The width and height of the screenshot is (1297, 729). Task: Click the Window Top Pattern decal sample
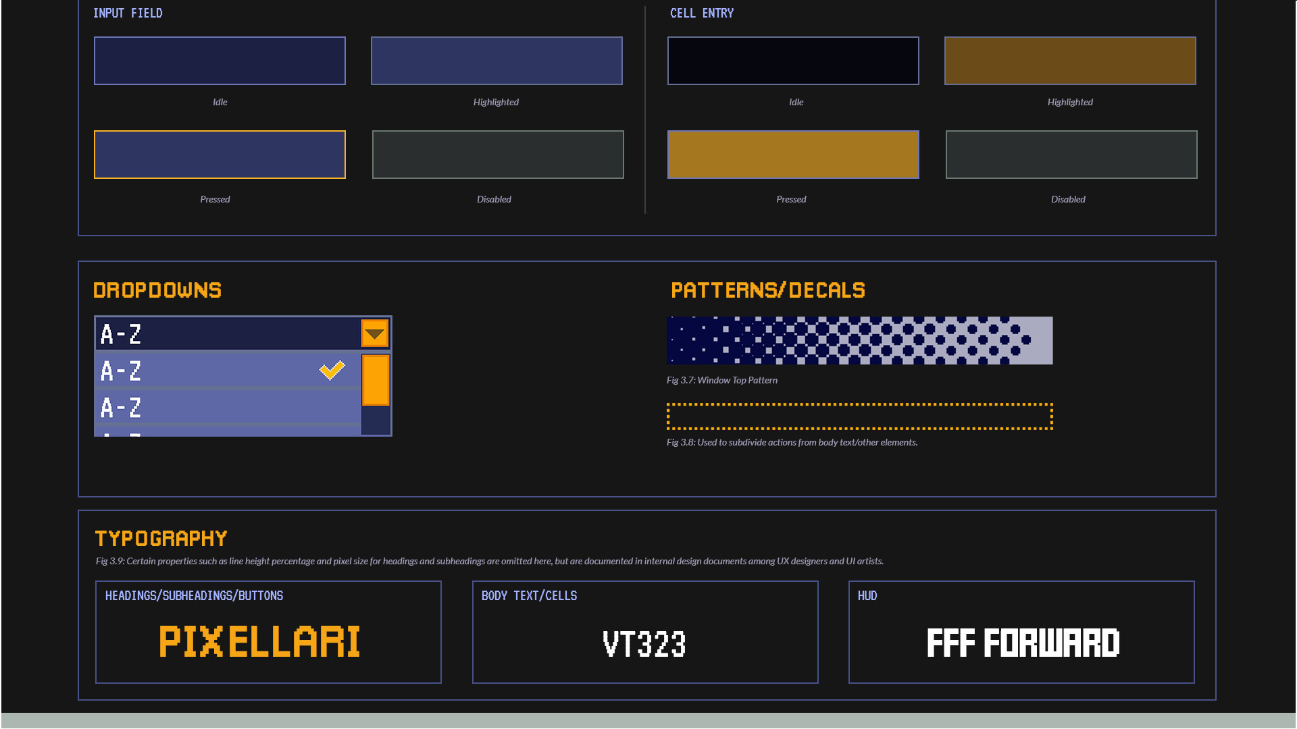click(x=859, y=340)
